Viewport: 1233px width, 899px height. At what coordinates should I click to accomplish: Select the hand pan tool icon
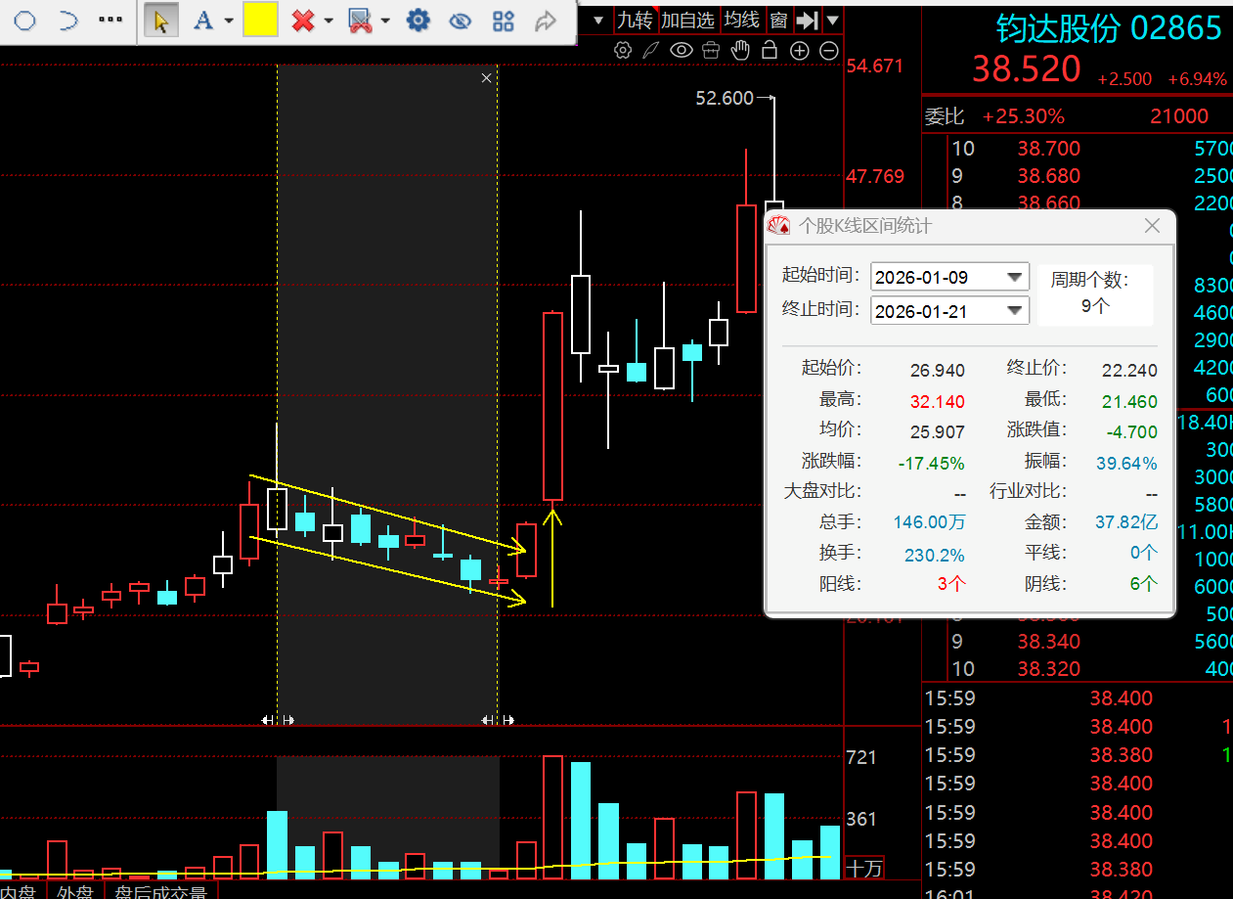pos(741,50)
